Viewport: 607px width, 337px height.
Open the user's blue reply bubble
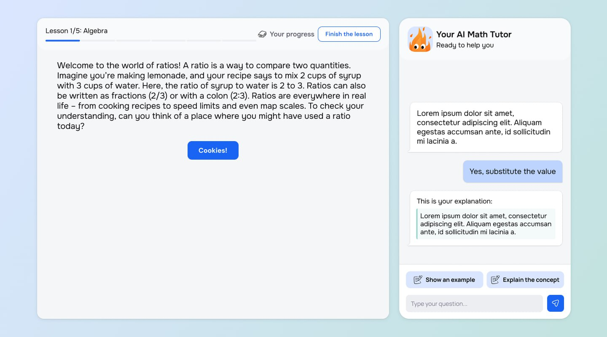pyautogui.click(x=513, y=171)
